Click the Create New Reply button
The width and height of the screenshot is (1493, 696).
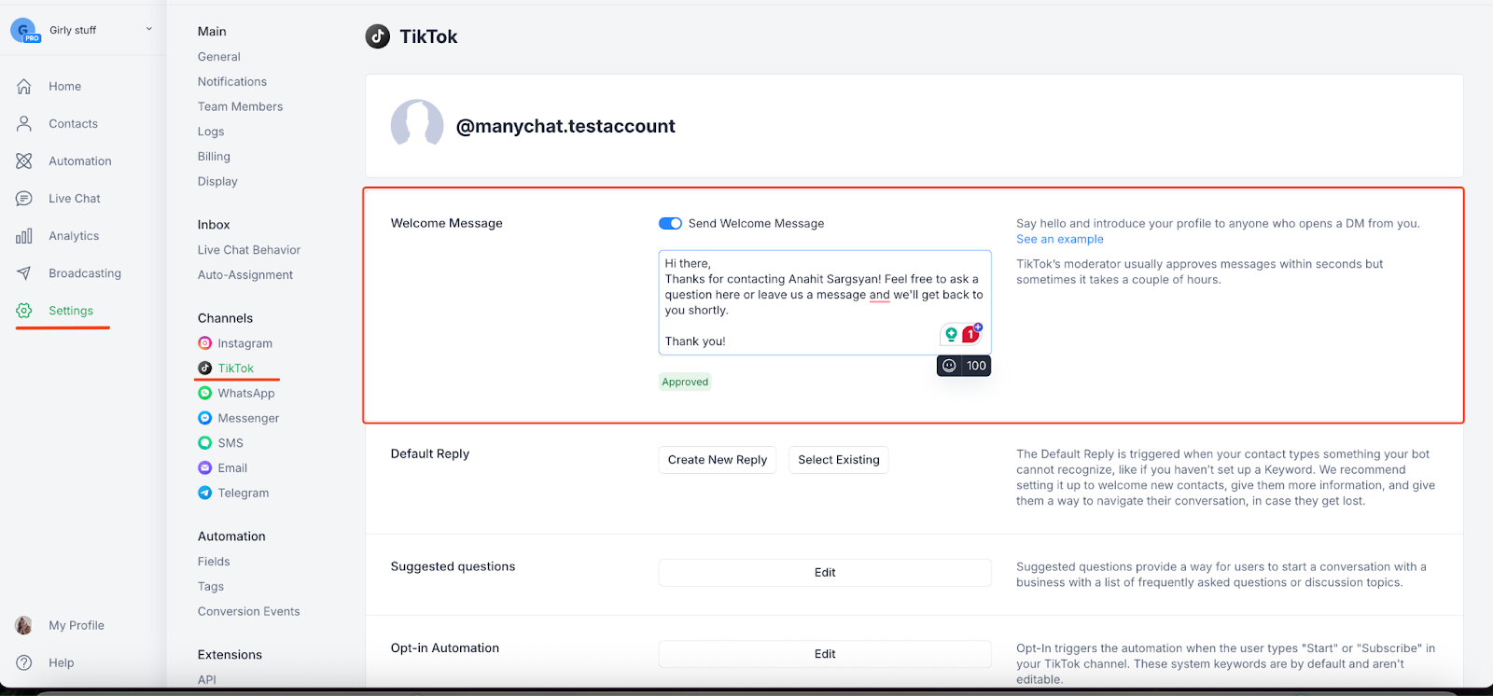point(717,460)
